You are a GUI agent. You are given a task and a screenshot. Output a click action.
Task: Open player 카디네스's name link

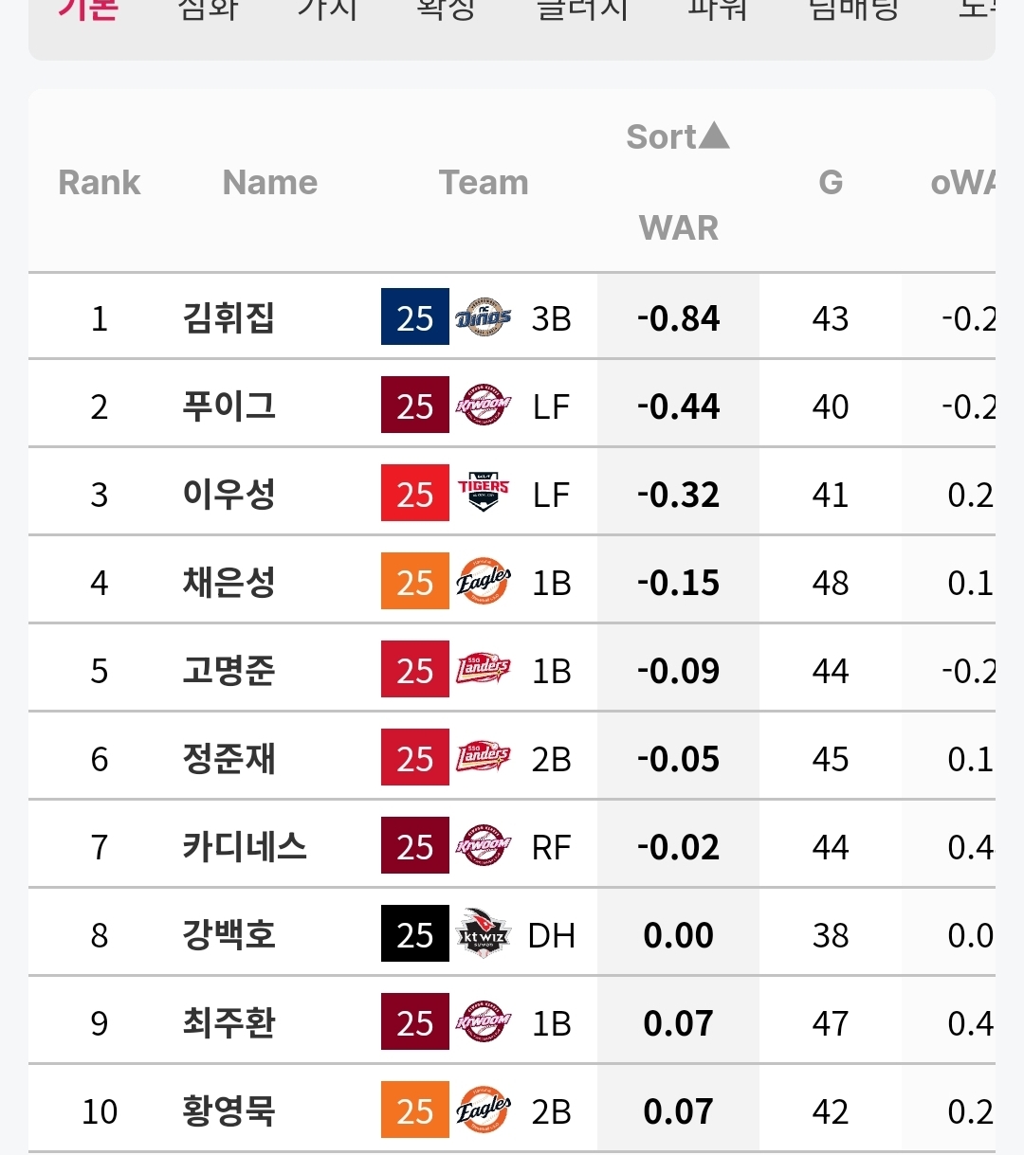pos(245,846)
